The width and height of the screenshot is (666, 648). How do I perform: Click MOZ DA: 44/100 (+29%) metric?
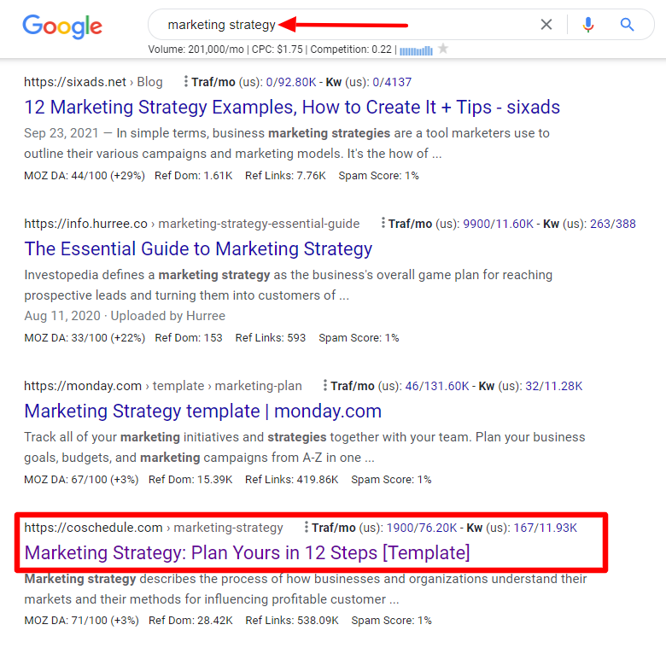coord(85,175)
